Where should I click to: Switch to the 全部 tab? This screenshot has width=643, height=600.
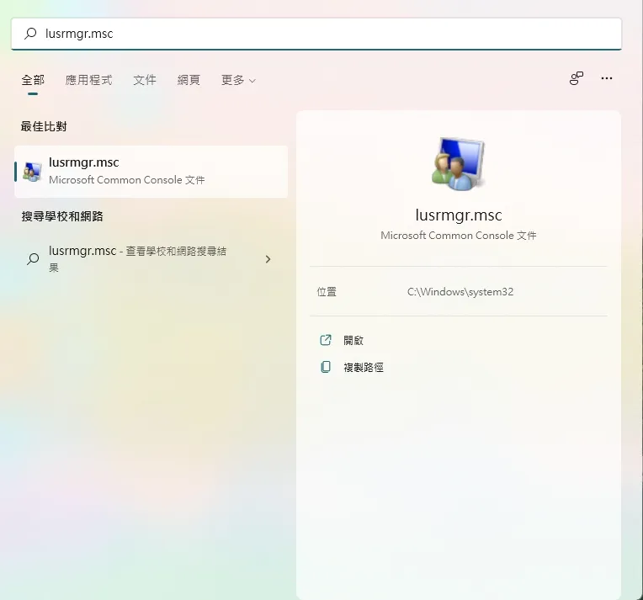click(x=33, y=80)
